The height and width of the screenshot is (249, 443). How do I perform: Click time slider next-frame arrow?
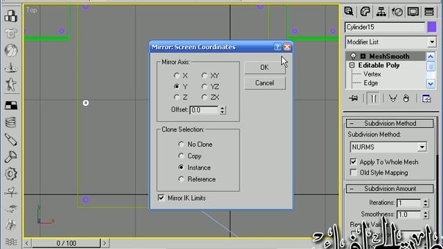pyautogui.click(x=105, y=243)
